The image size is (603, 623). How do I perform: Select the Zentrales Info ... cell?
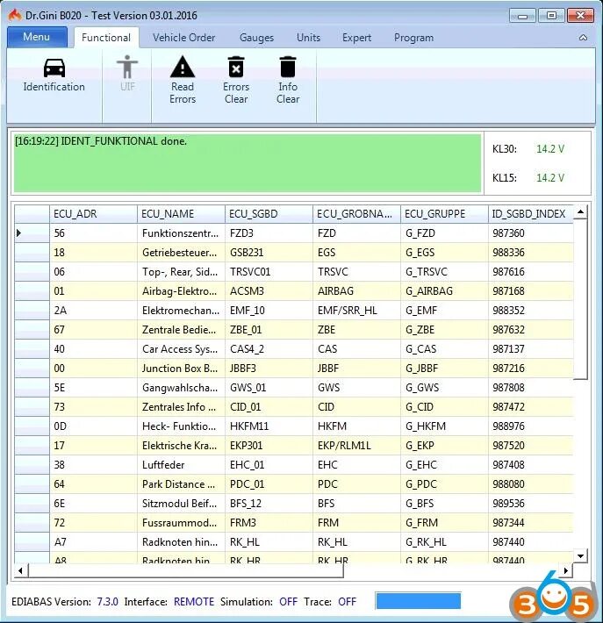(182, 407)
